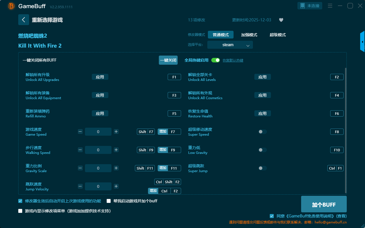Click the Gravity Scale value field
The width and height of the screenshot is (365, 228).
click(98, 168)
